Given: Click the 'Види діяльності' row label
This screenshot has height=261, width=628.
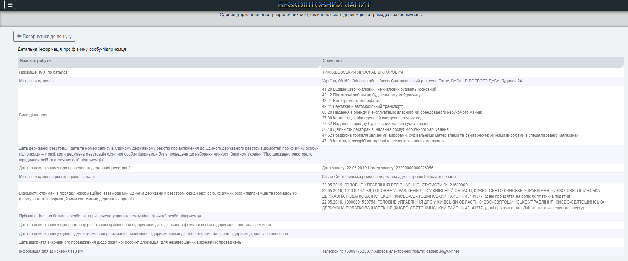Looking at the screenshot, I should [34, 115].
